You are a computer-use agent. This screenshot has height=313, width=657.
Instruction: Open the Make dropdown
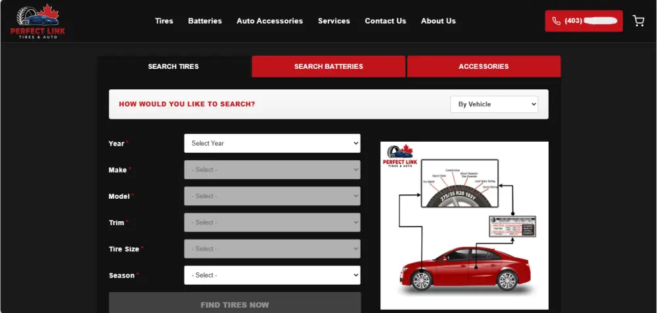click(x=272, y=169)
